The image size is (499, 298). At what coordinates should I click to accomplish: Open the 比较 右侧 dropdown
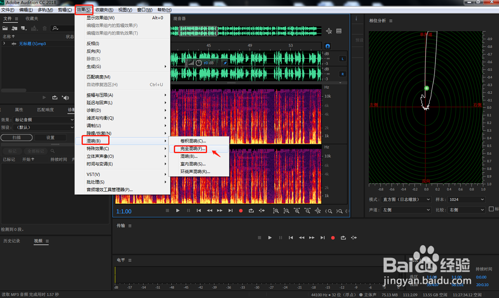tap(467, 210)
